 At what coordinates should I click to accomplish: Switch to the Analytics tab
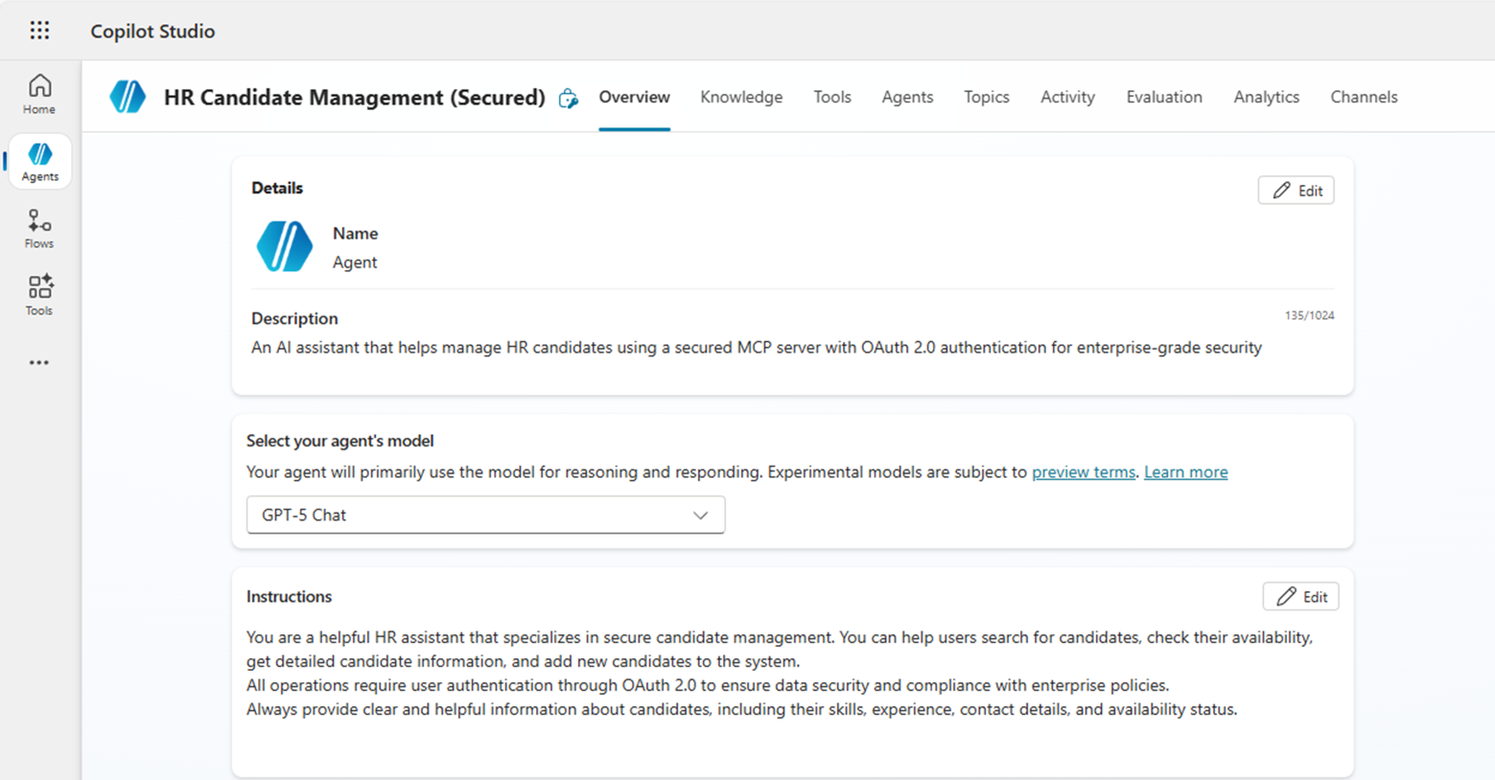pyautogui.click(x=1266, y=97)
